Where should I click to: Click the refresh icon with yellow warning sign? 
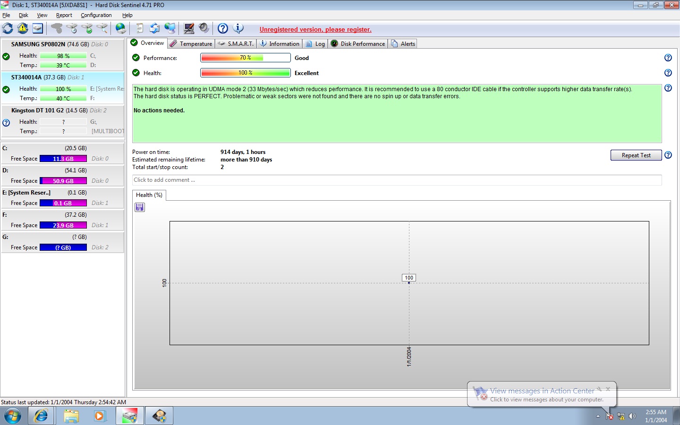[23, 28]
